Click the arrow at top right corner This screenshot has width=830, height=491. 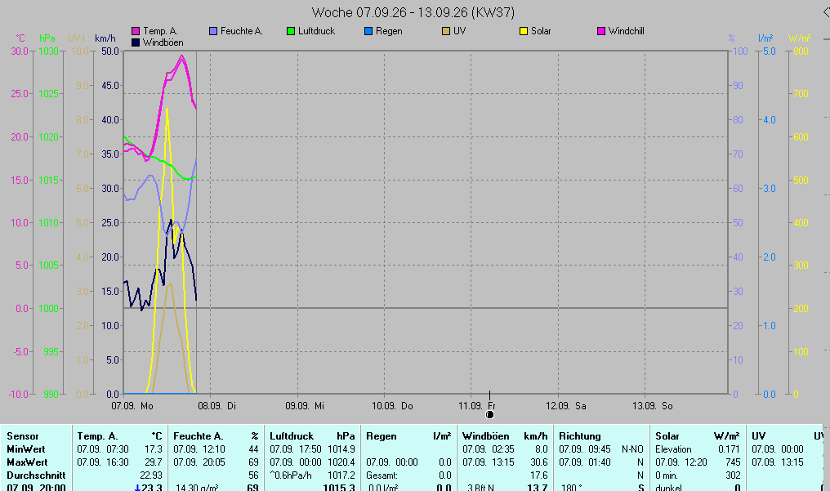(826, 12)
